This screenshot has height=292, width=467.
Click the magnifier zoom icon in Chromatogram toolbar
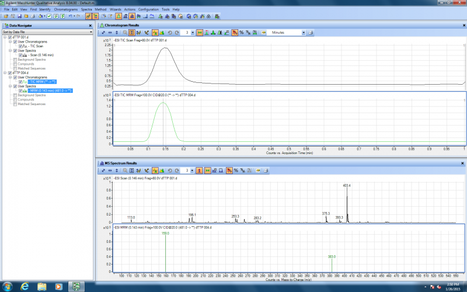pos(124,33)
